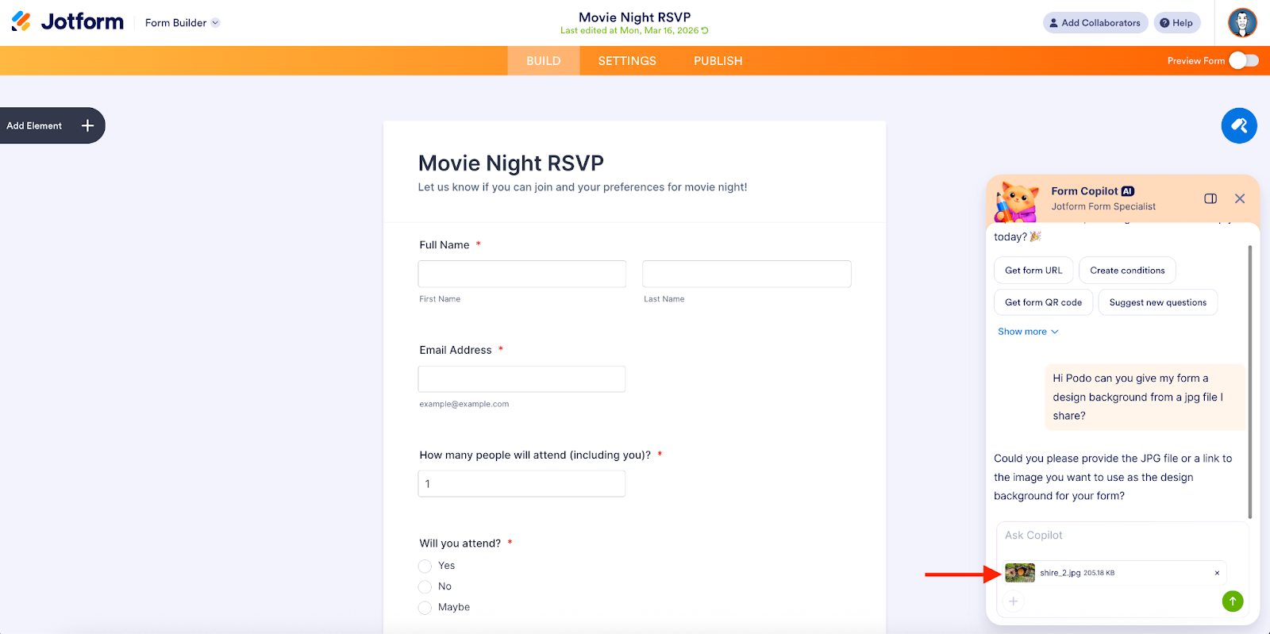Click the Email Address field label

tap(456, 350)
